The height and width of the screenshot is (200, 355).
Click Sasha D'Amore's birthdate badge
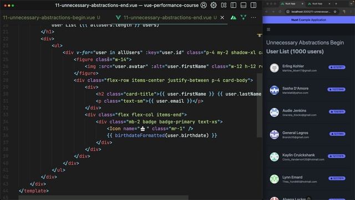coord(337,89)
